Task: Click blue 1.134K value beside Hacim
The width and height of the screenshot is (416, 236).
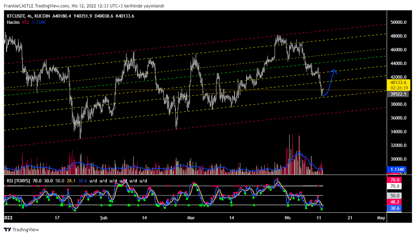Action: (38, 22)
